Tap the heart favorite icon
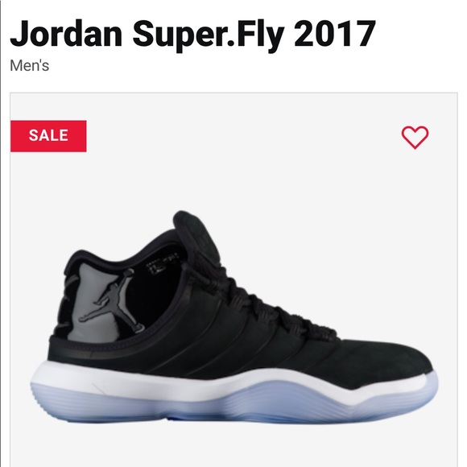The image size is (467, 467). pyautogui.click(x=415, y=137)
